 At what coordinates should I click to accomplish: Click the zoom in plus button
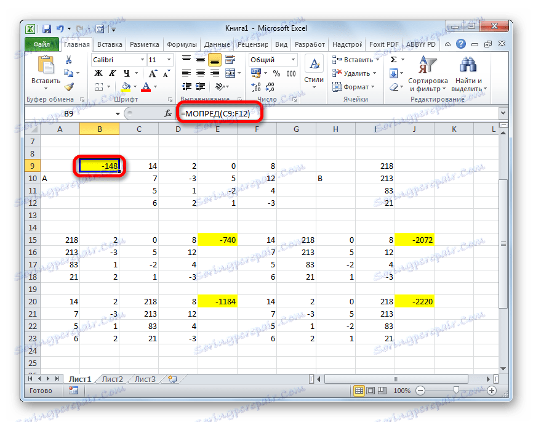pos(492,391)
